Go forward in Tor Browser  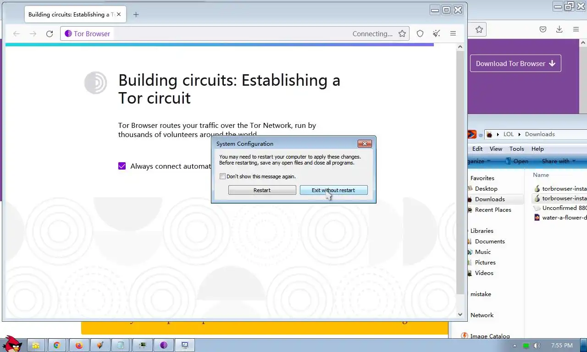[x=33, y=33]
